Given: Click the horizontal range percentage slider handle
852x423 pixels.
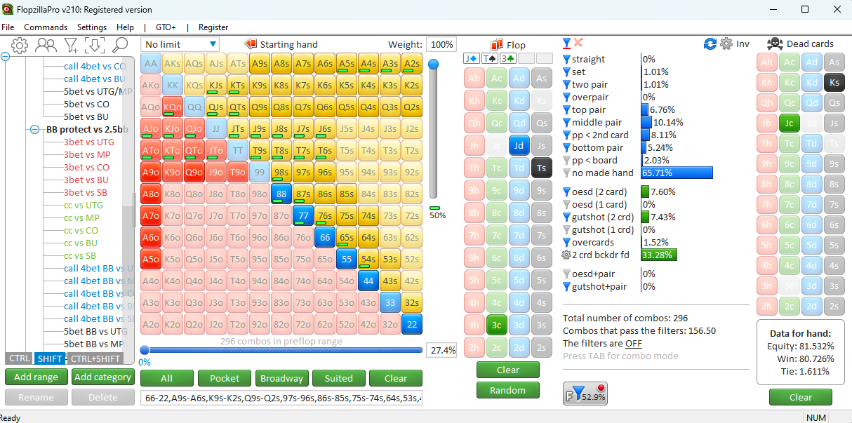Looking at the screenshot, I should point(145,350).
